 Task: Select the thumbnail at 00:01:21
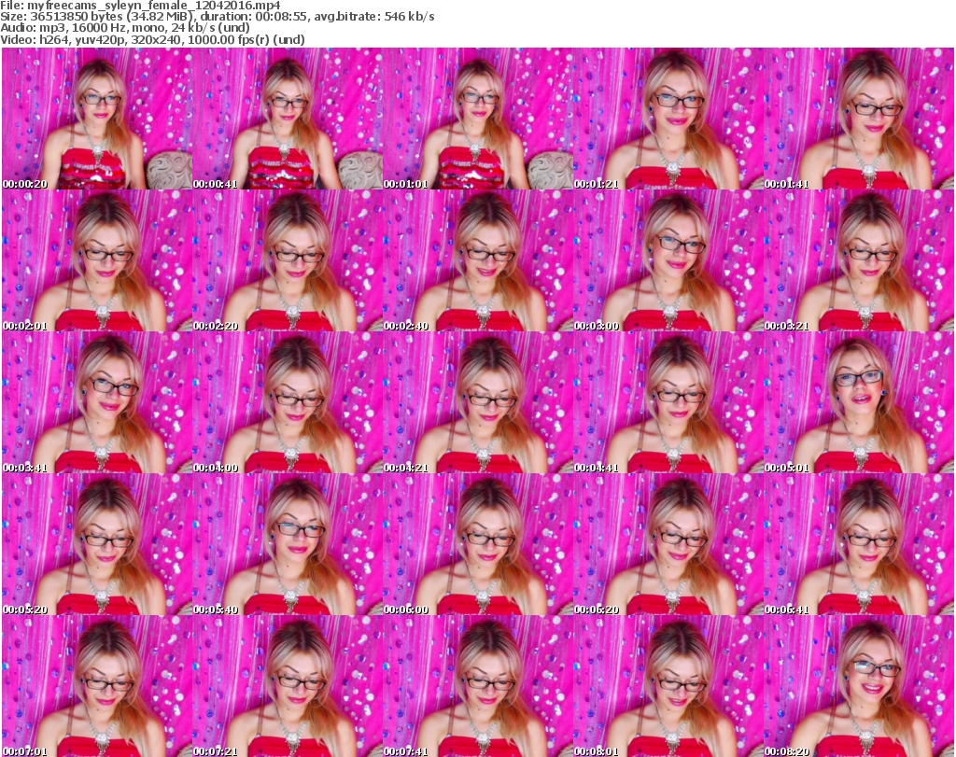(x=668, y=119)
